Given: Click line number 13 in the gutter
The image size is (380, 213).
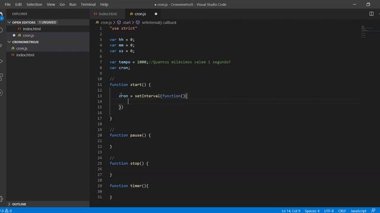Looking at the screenshot, I should point(100,96).
